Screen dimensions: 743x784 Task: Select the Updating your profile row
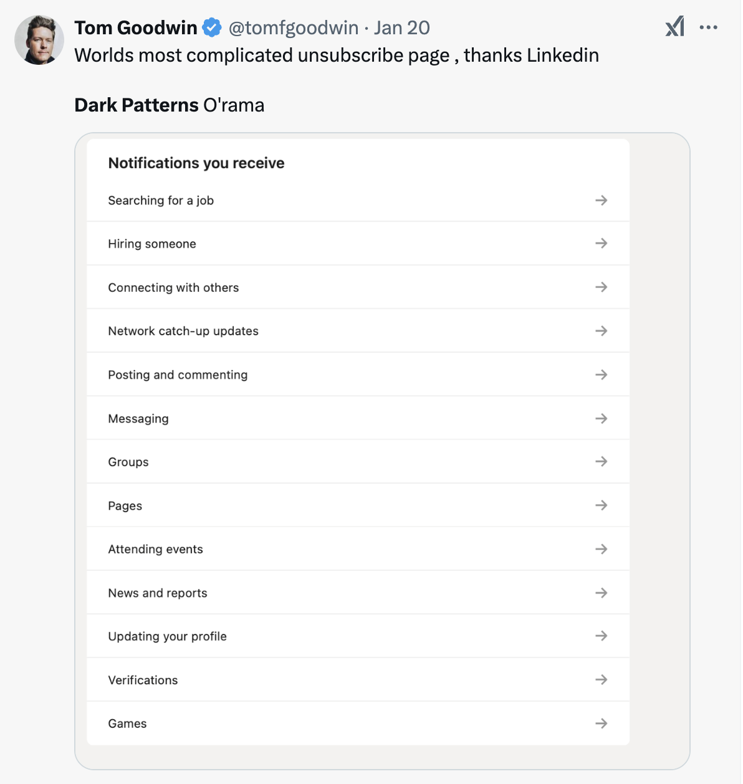click(358, 636)
